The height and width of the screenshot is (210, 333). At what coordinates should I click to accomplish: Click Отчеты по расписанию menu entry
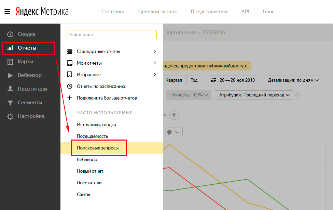101,86
